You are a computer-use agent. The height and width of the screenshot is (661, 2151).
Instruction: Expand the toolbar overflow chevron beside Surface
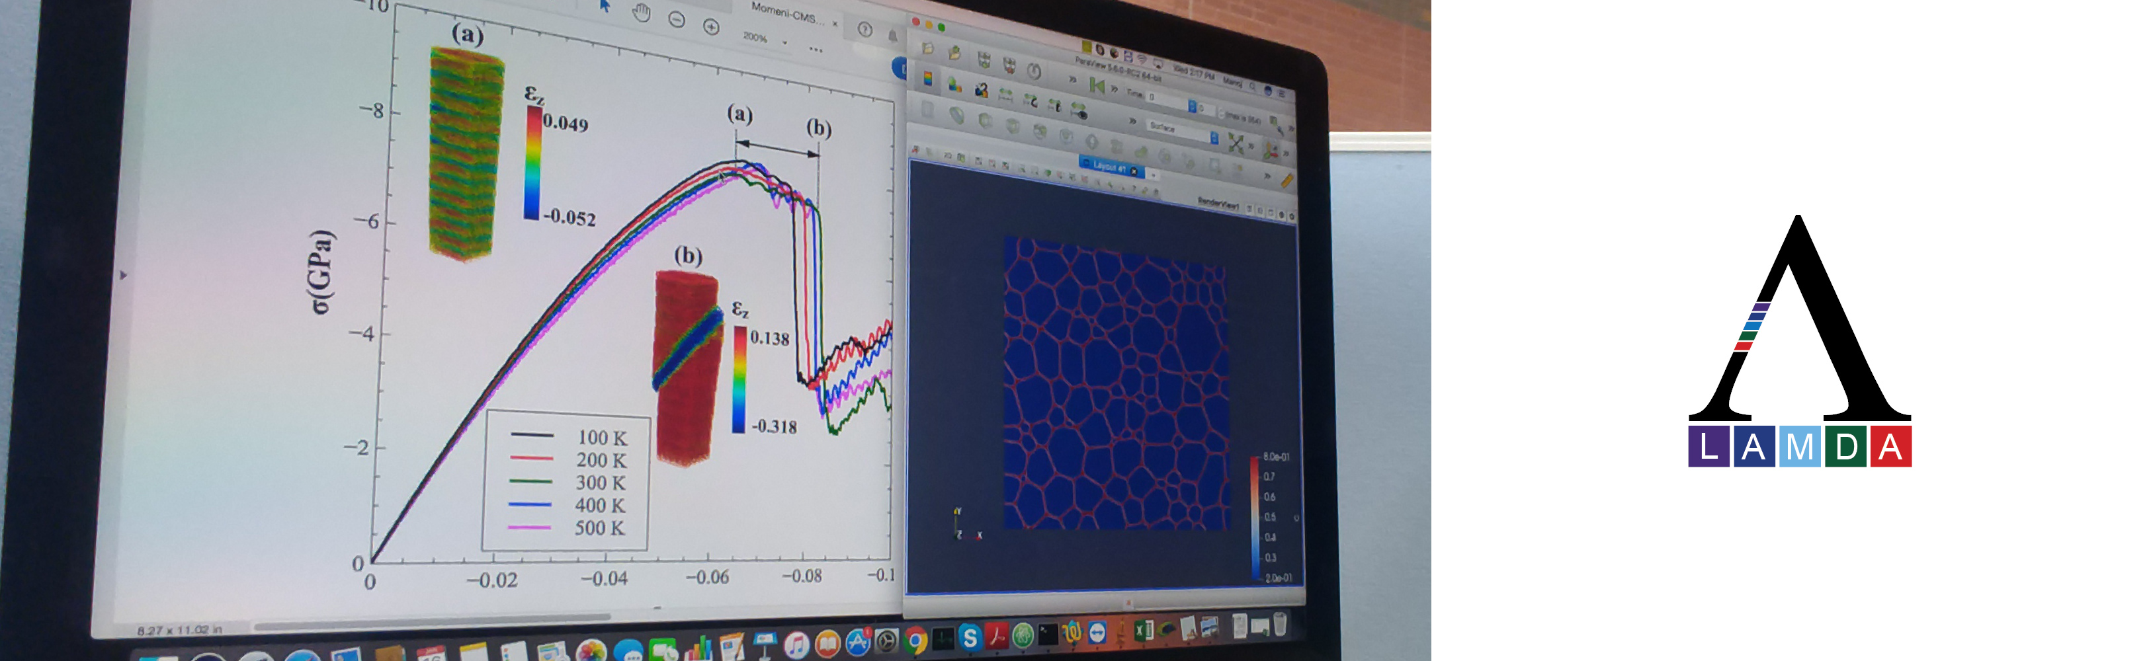tap(1132, 121)
